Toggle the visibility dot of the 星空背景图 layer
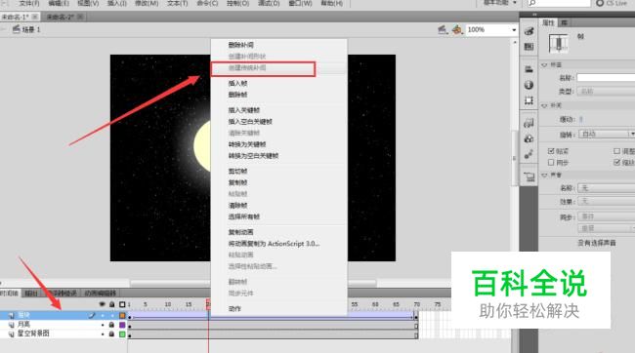This screenshot has width=635, height=353. pos(103,334)
